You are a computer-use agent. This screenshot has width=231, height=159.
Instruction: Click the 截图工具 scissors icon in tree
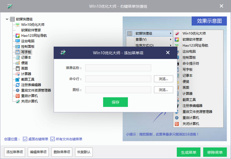[x=18, y=79]
